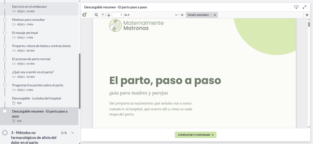Mark ¿Qué voy a sentir completion circle
The height and width of the screenshot is (144, 313).
(5, 72)
